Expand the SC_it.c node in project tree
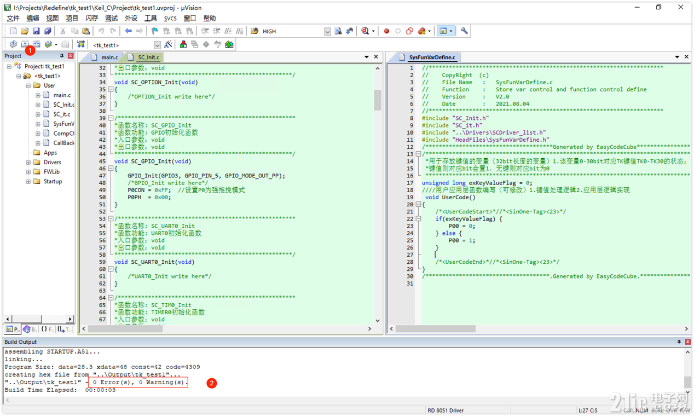 click(38, 114)
